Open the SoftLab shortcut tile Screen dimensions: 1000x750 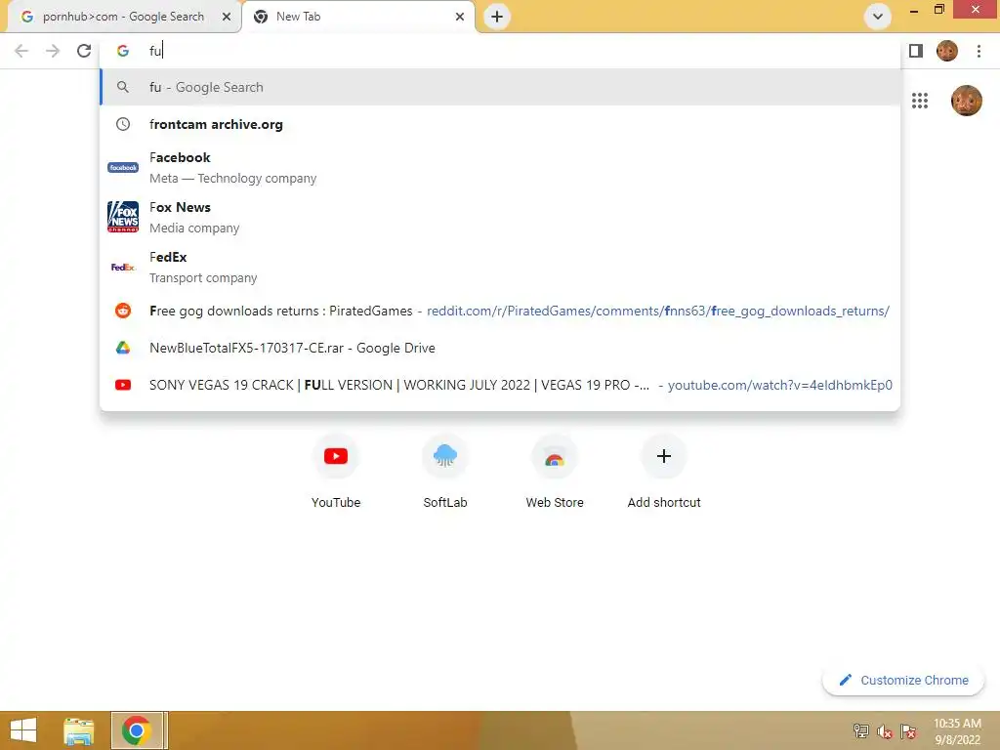point(445,472)
